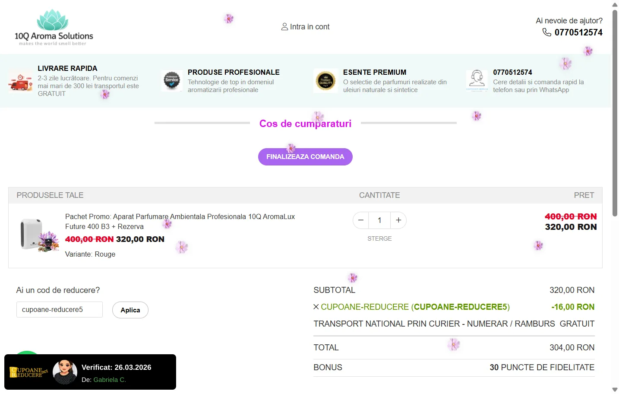Click the delivery truck icon for Livrare Rapida
The height and width of the screenshot is (394, 619).
(x=20, y=81)
